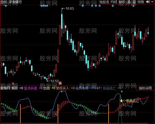Click the 窗 window layout button
The width and height of the screenshot is (155, 124).
pyautogui.click(x=134, y=2)
